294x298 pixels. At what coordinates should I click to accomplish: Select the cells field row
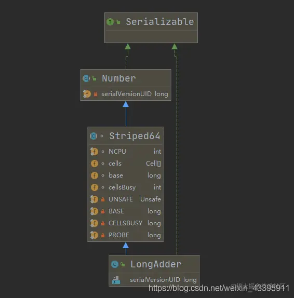pyautogui.click(x=126, y=164)
